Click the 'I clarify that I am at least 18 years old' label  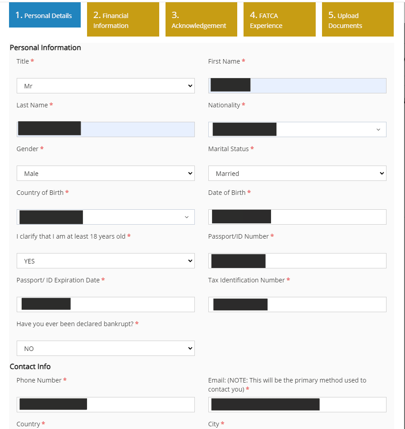(x=71, y=236)
